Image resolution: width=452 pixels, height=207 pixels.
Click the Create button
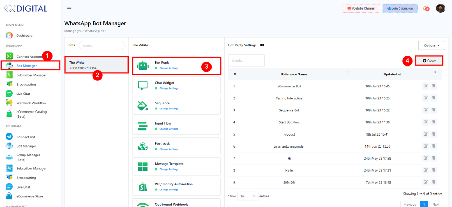coord(429,61)
